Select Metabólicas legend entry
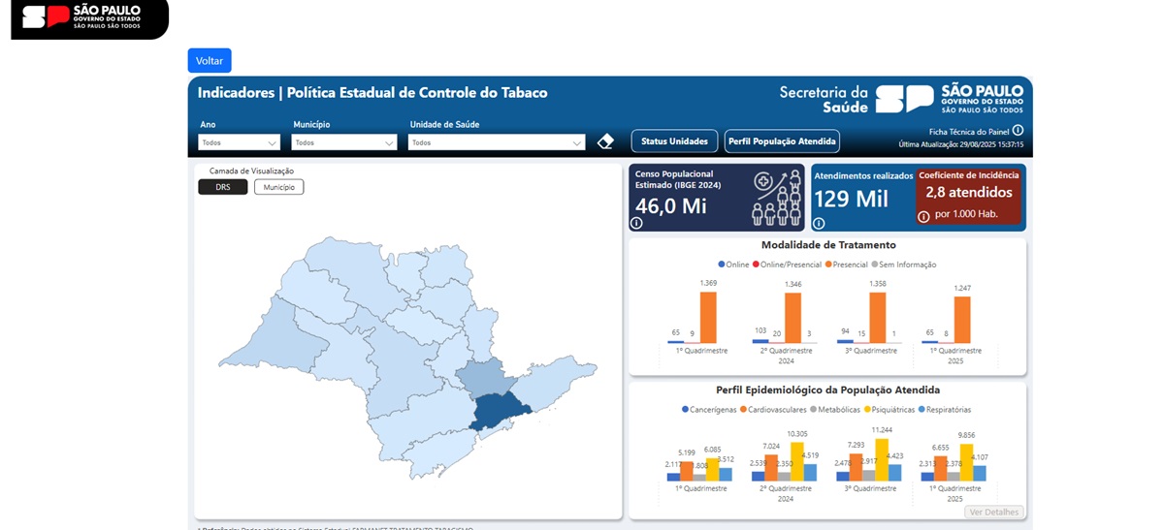The width and height of the screenshot is (1164, 530). [834, 410]
